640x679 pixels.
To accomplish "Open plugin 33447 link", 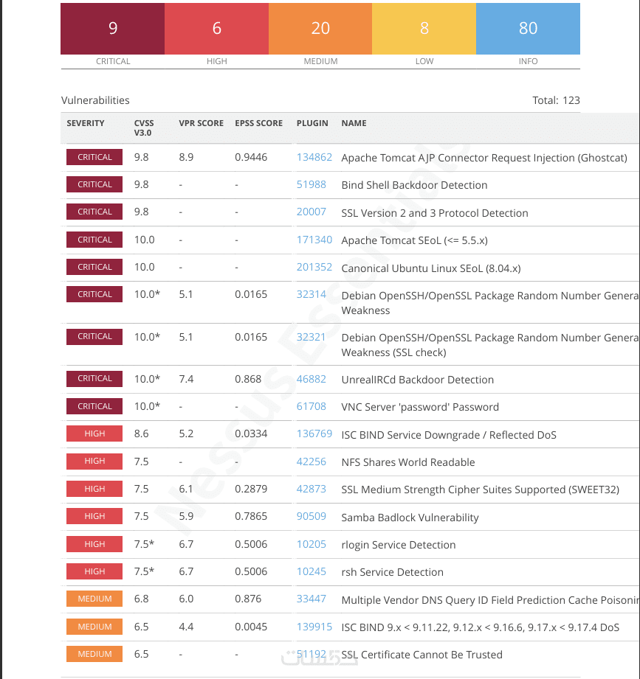I will point(311,599).
